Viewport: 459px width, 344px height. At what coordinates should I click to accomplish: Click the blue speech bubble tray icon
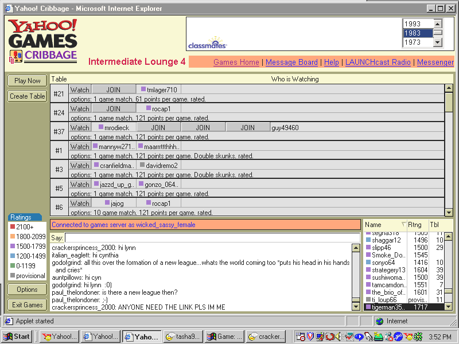click(359, 337)
